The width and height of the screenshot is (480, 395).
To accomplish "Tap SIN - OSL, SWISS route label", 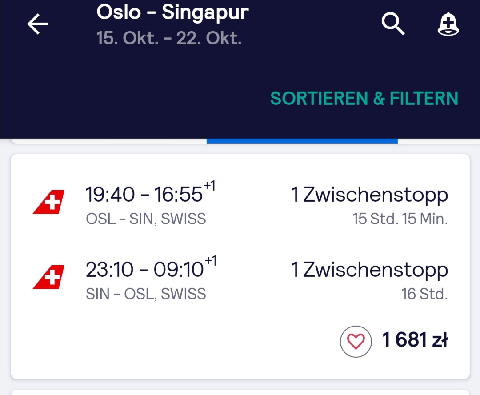I will (x=146, y=294).
